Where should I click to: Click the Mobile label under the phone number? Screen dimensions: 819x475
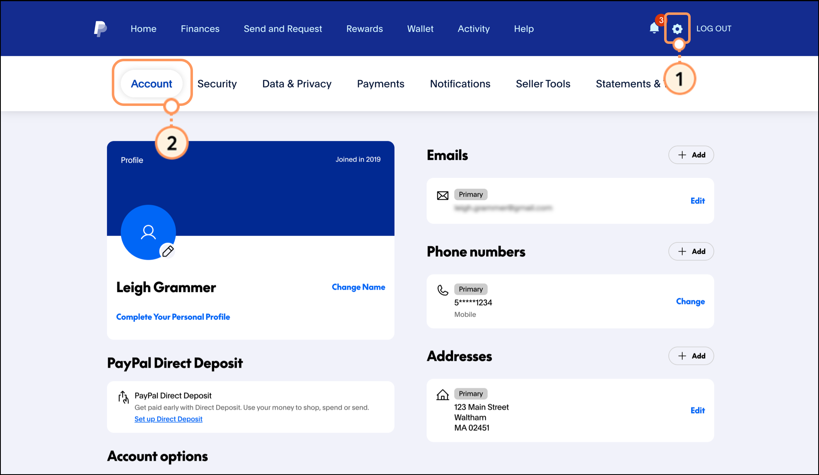[465, 314]
